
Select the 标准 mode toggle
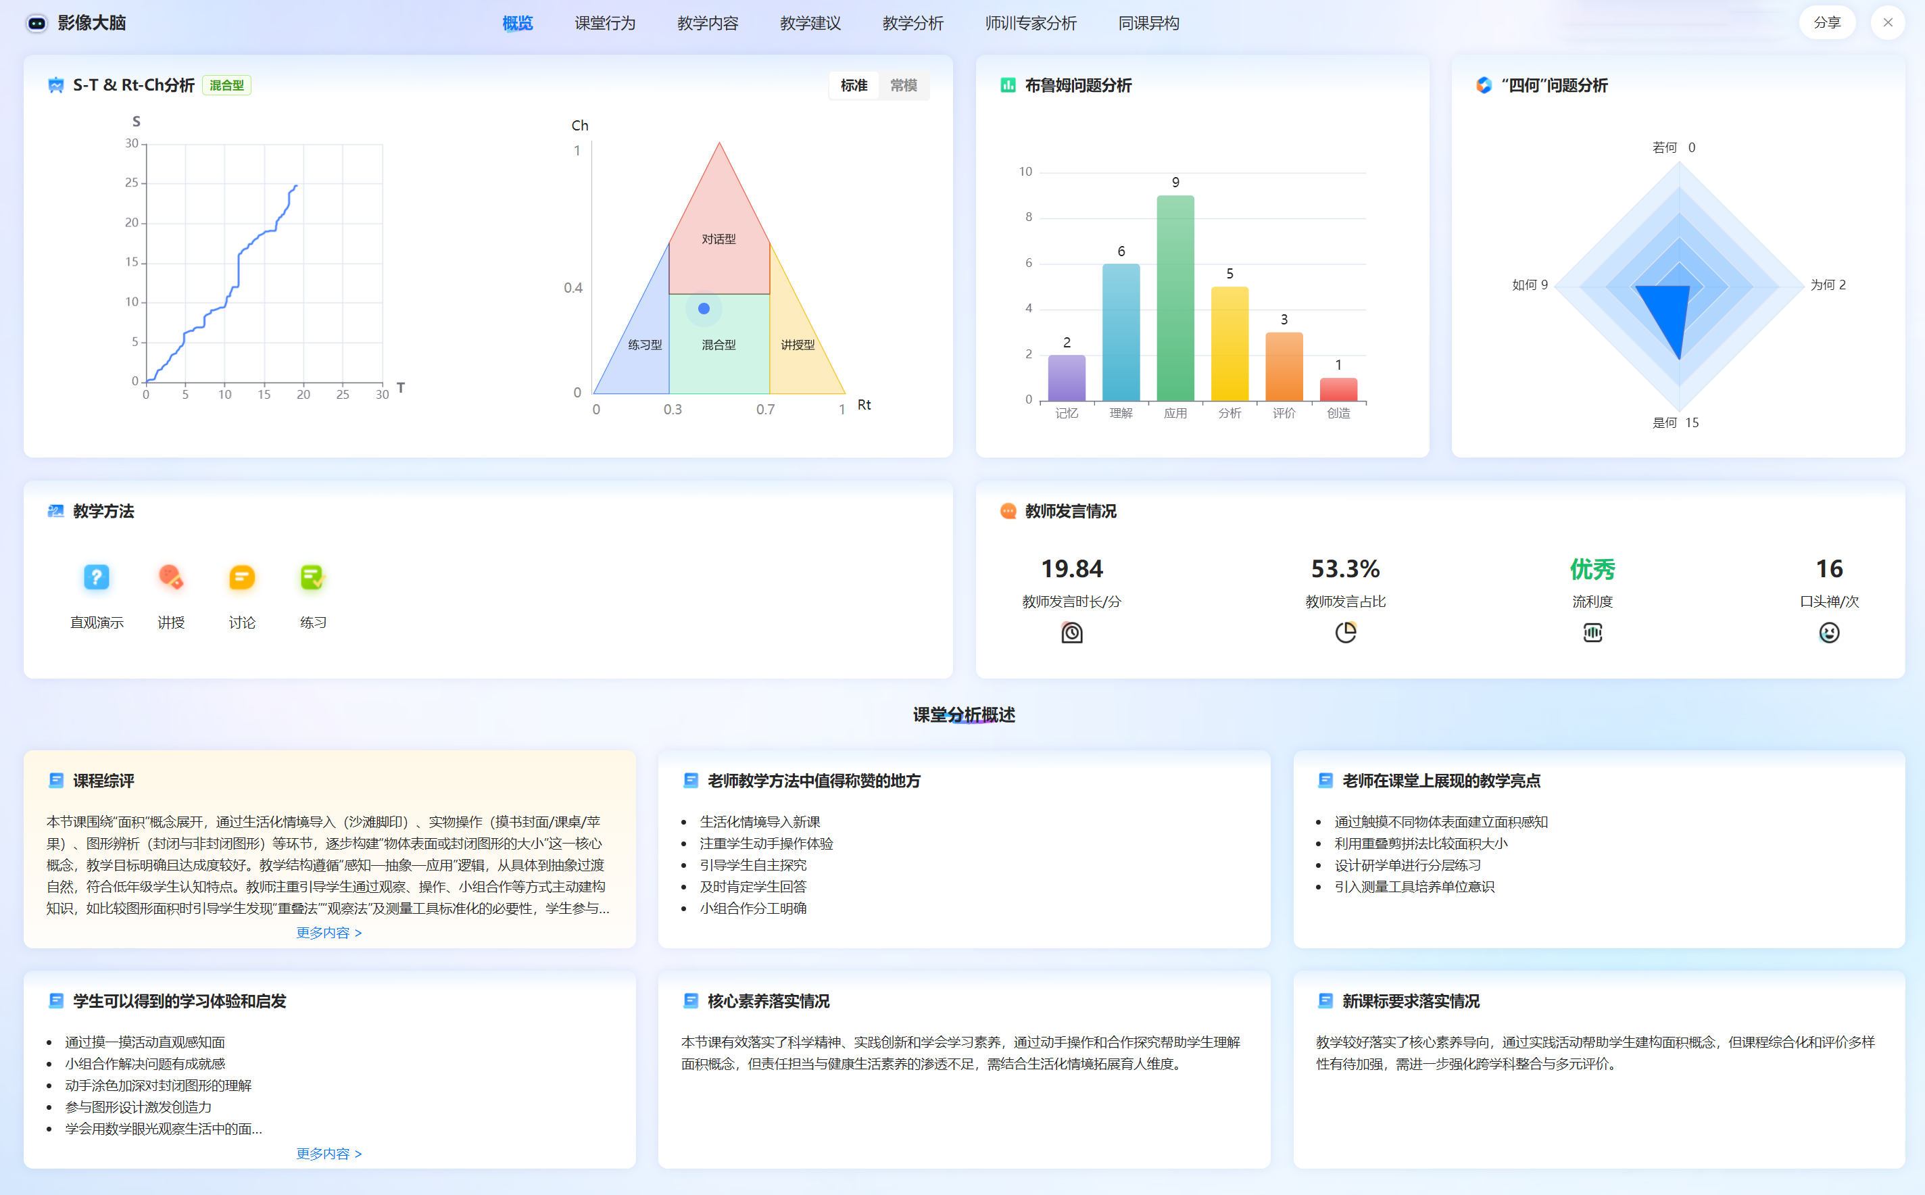pyautogui.click(x=854, y=85)
